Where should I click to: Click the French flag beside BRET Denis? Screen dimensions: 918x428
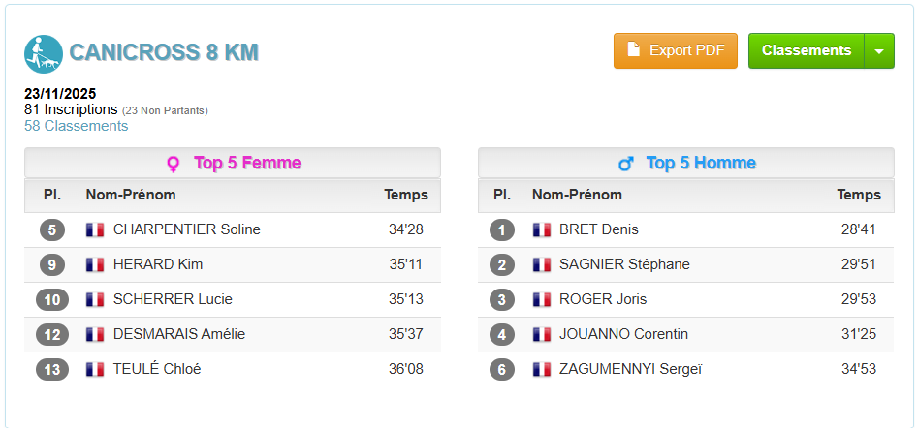[x=541, y=229]
